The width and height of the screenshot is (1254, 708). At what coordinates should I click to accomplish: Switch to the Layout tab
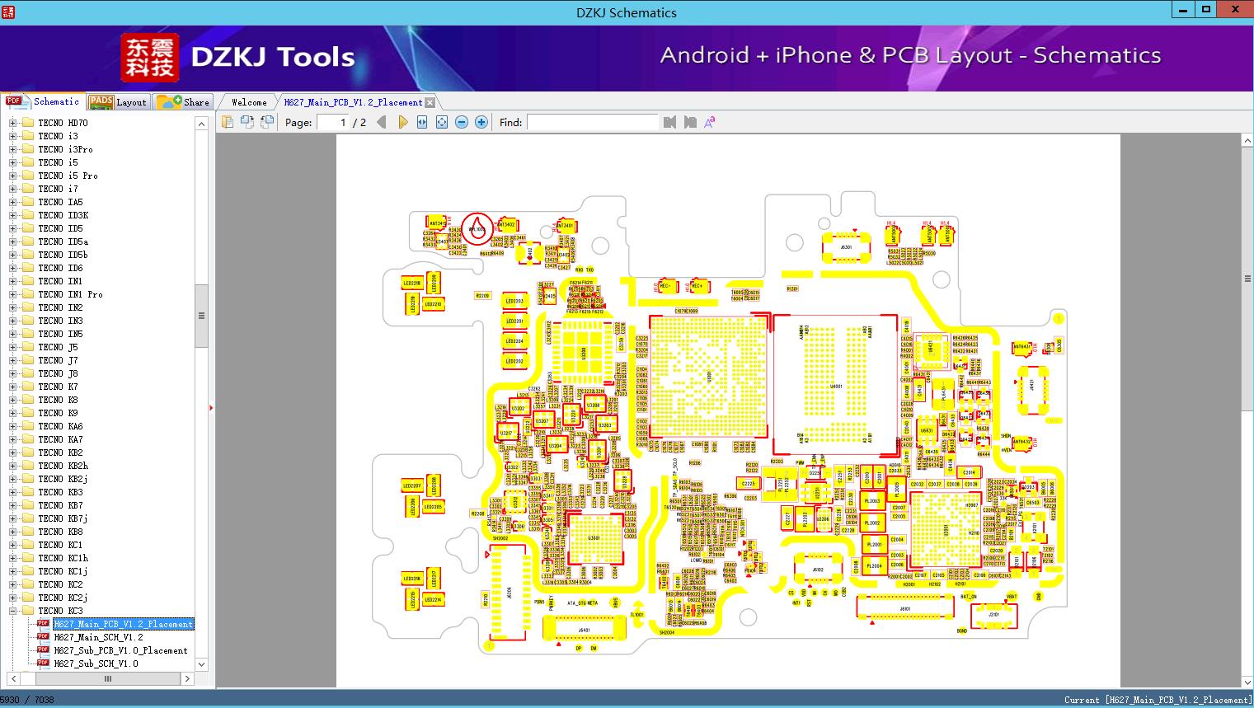118,101
